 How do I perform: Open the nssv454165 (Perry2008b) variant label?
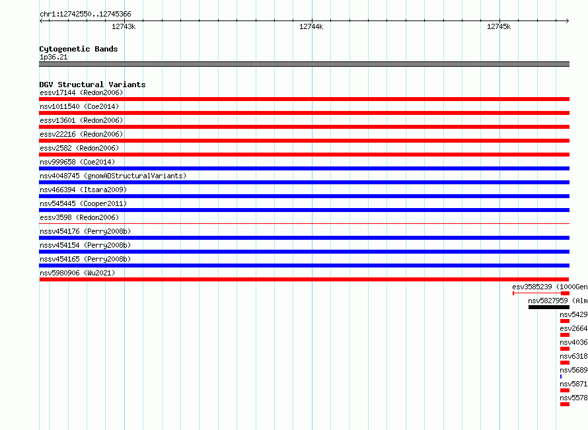tap(85, 259)
